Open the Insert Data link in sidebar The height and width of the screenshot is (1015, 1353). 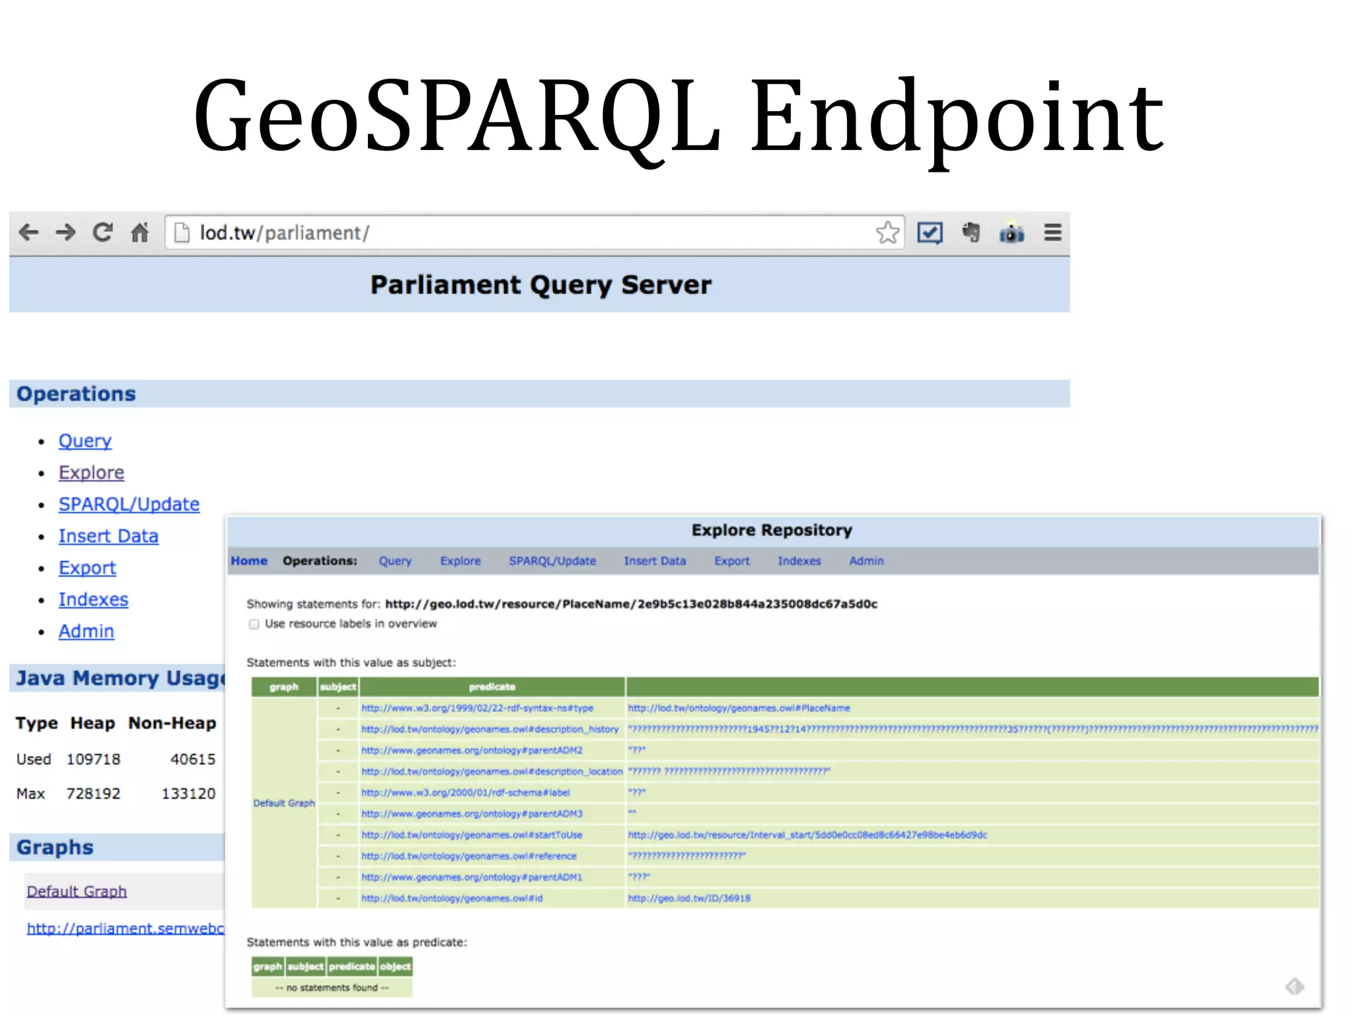(x=108, y=536)
